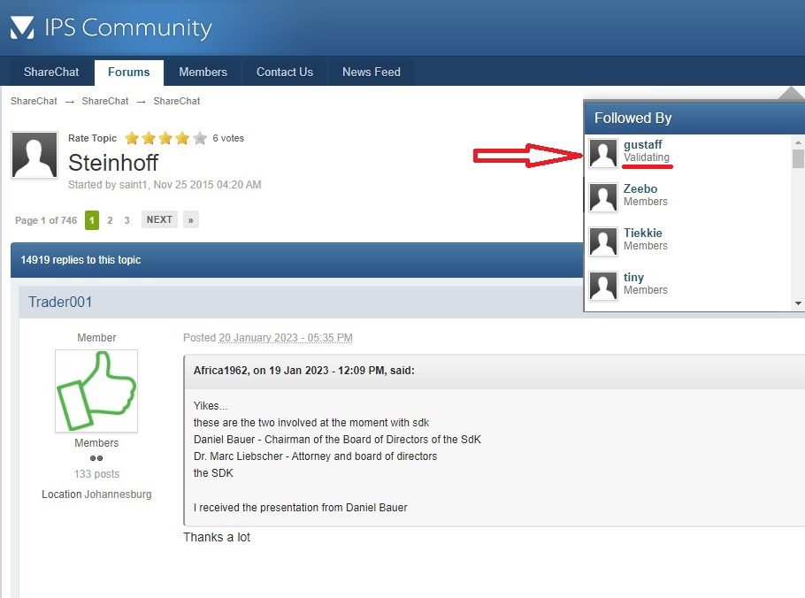Click Trader001's thumbs-up avatar image
The height and width of the screenshot is (598, 805).
click(96, 391)
